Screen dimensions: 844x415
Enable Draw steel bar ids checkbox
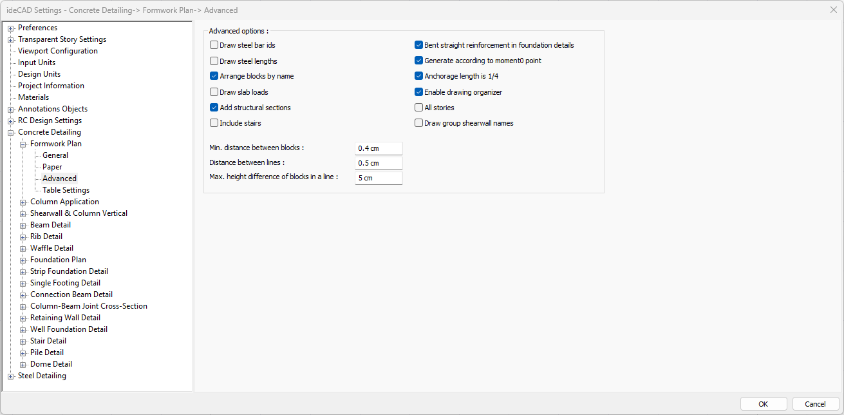tap(214, 45)
